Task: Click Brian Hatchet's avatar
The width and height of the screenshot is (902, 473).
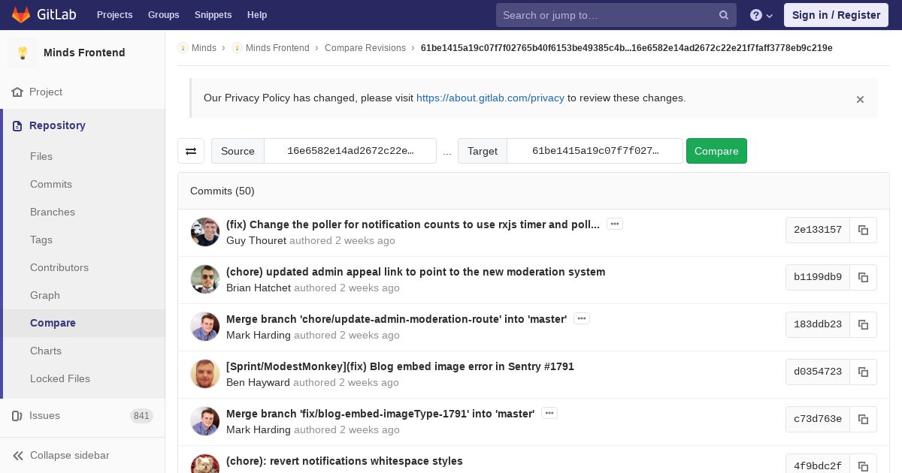Action: point(205,279)
